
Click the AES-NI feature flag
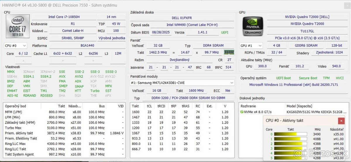[x=12, y=96]
